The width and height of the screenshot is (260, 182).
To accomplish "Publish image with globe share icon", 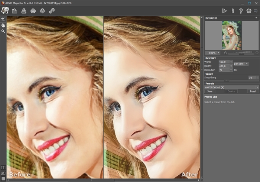I will tap(42, 11).
